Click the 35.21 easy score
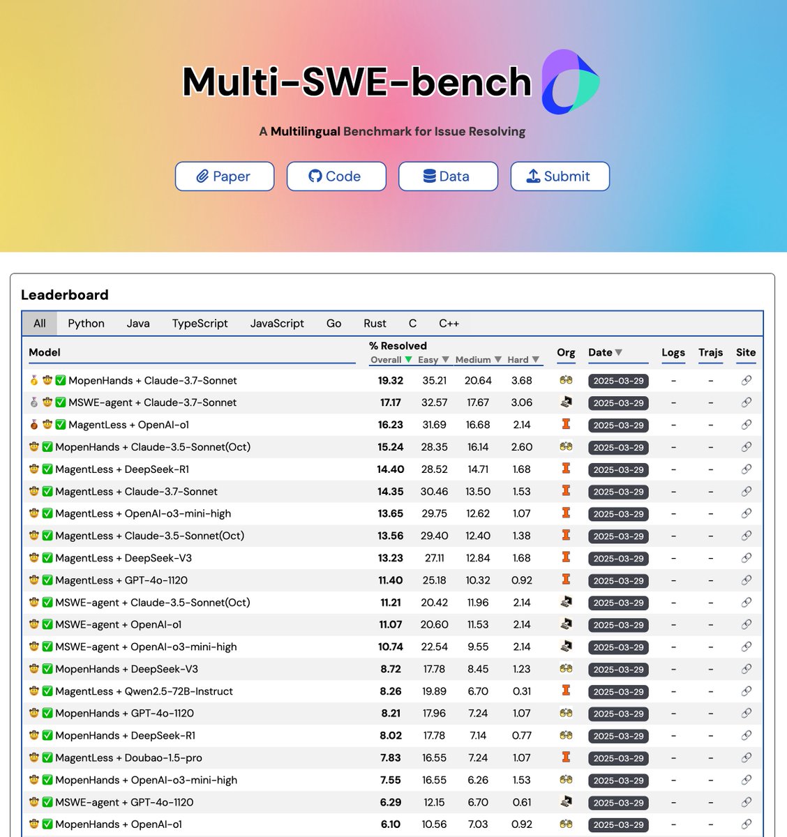This screenshot has height=837, width=787. coord(434,380)
